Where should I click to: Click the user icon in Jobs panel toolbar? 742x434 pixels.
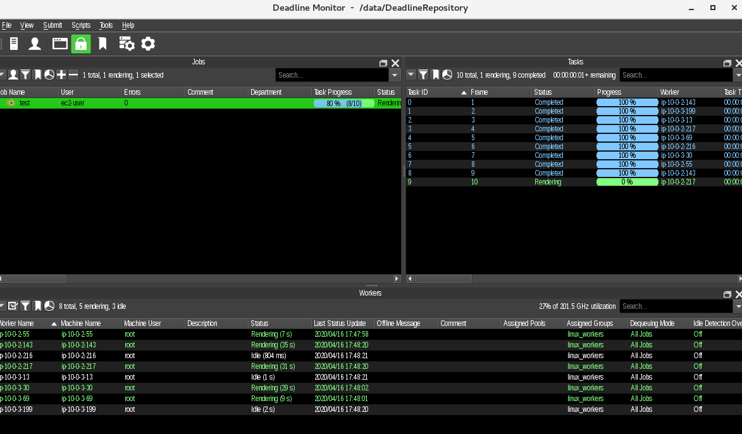point(13,75)
